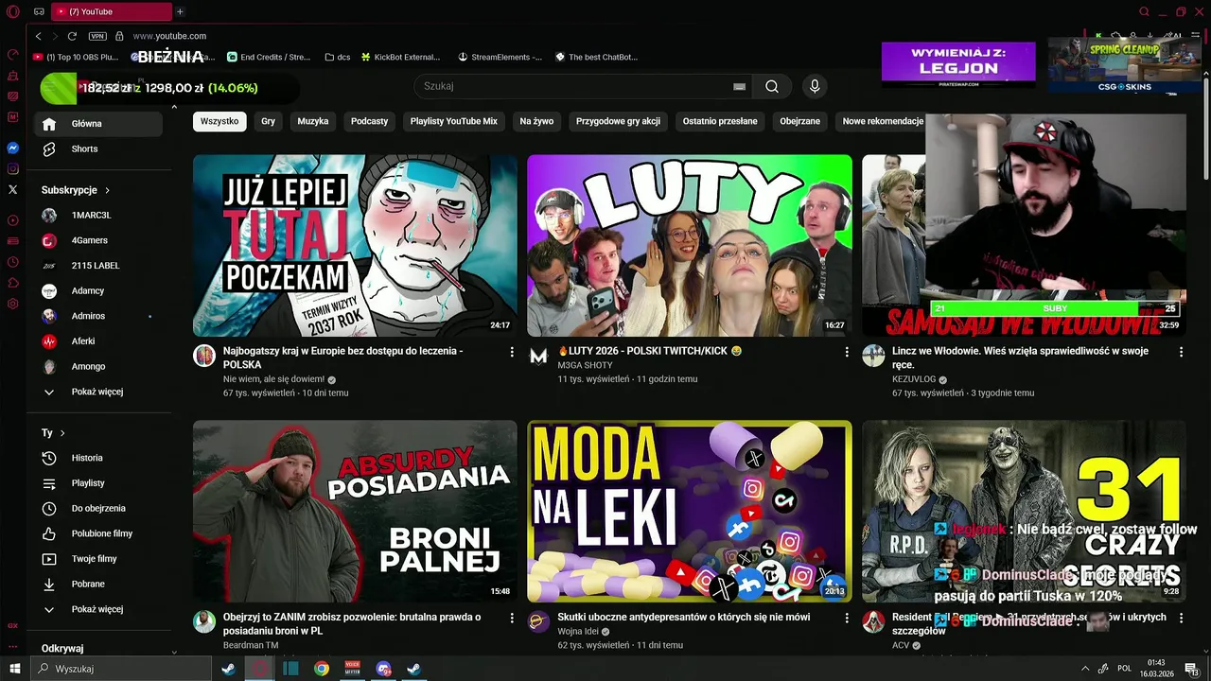This screenshot has width=1211, height=681.
Task: Open the Amongo subscription channel
Action: click(x=98, y=367)
